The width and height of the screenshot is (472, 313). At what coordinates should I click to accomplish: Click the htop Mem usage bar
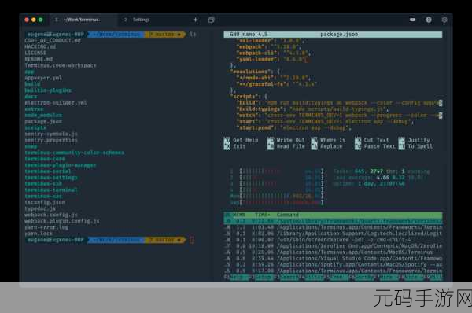(277, 197)
